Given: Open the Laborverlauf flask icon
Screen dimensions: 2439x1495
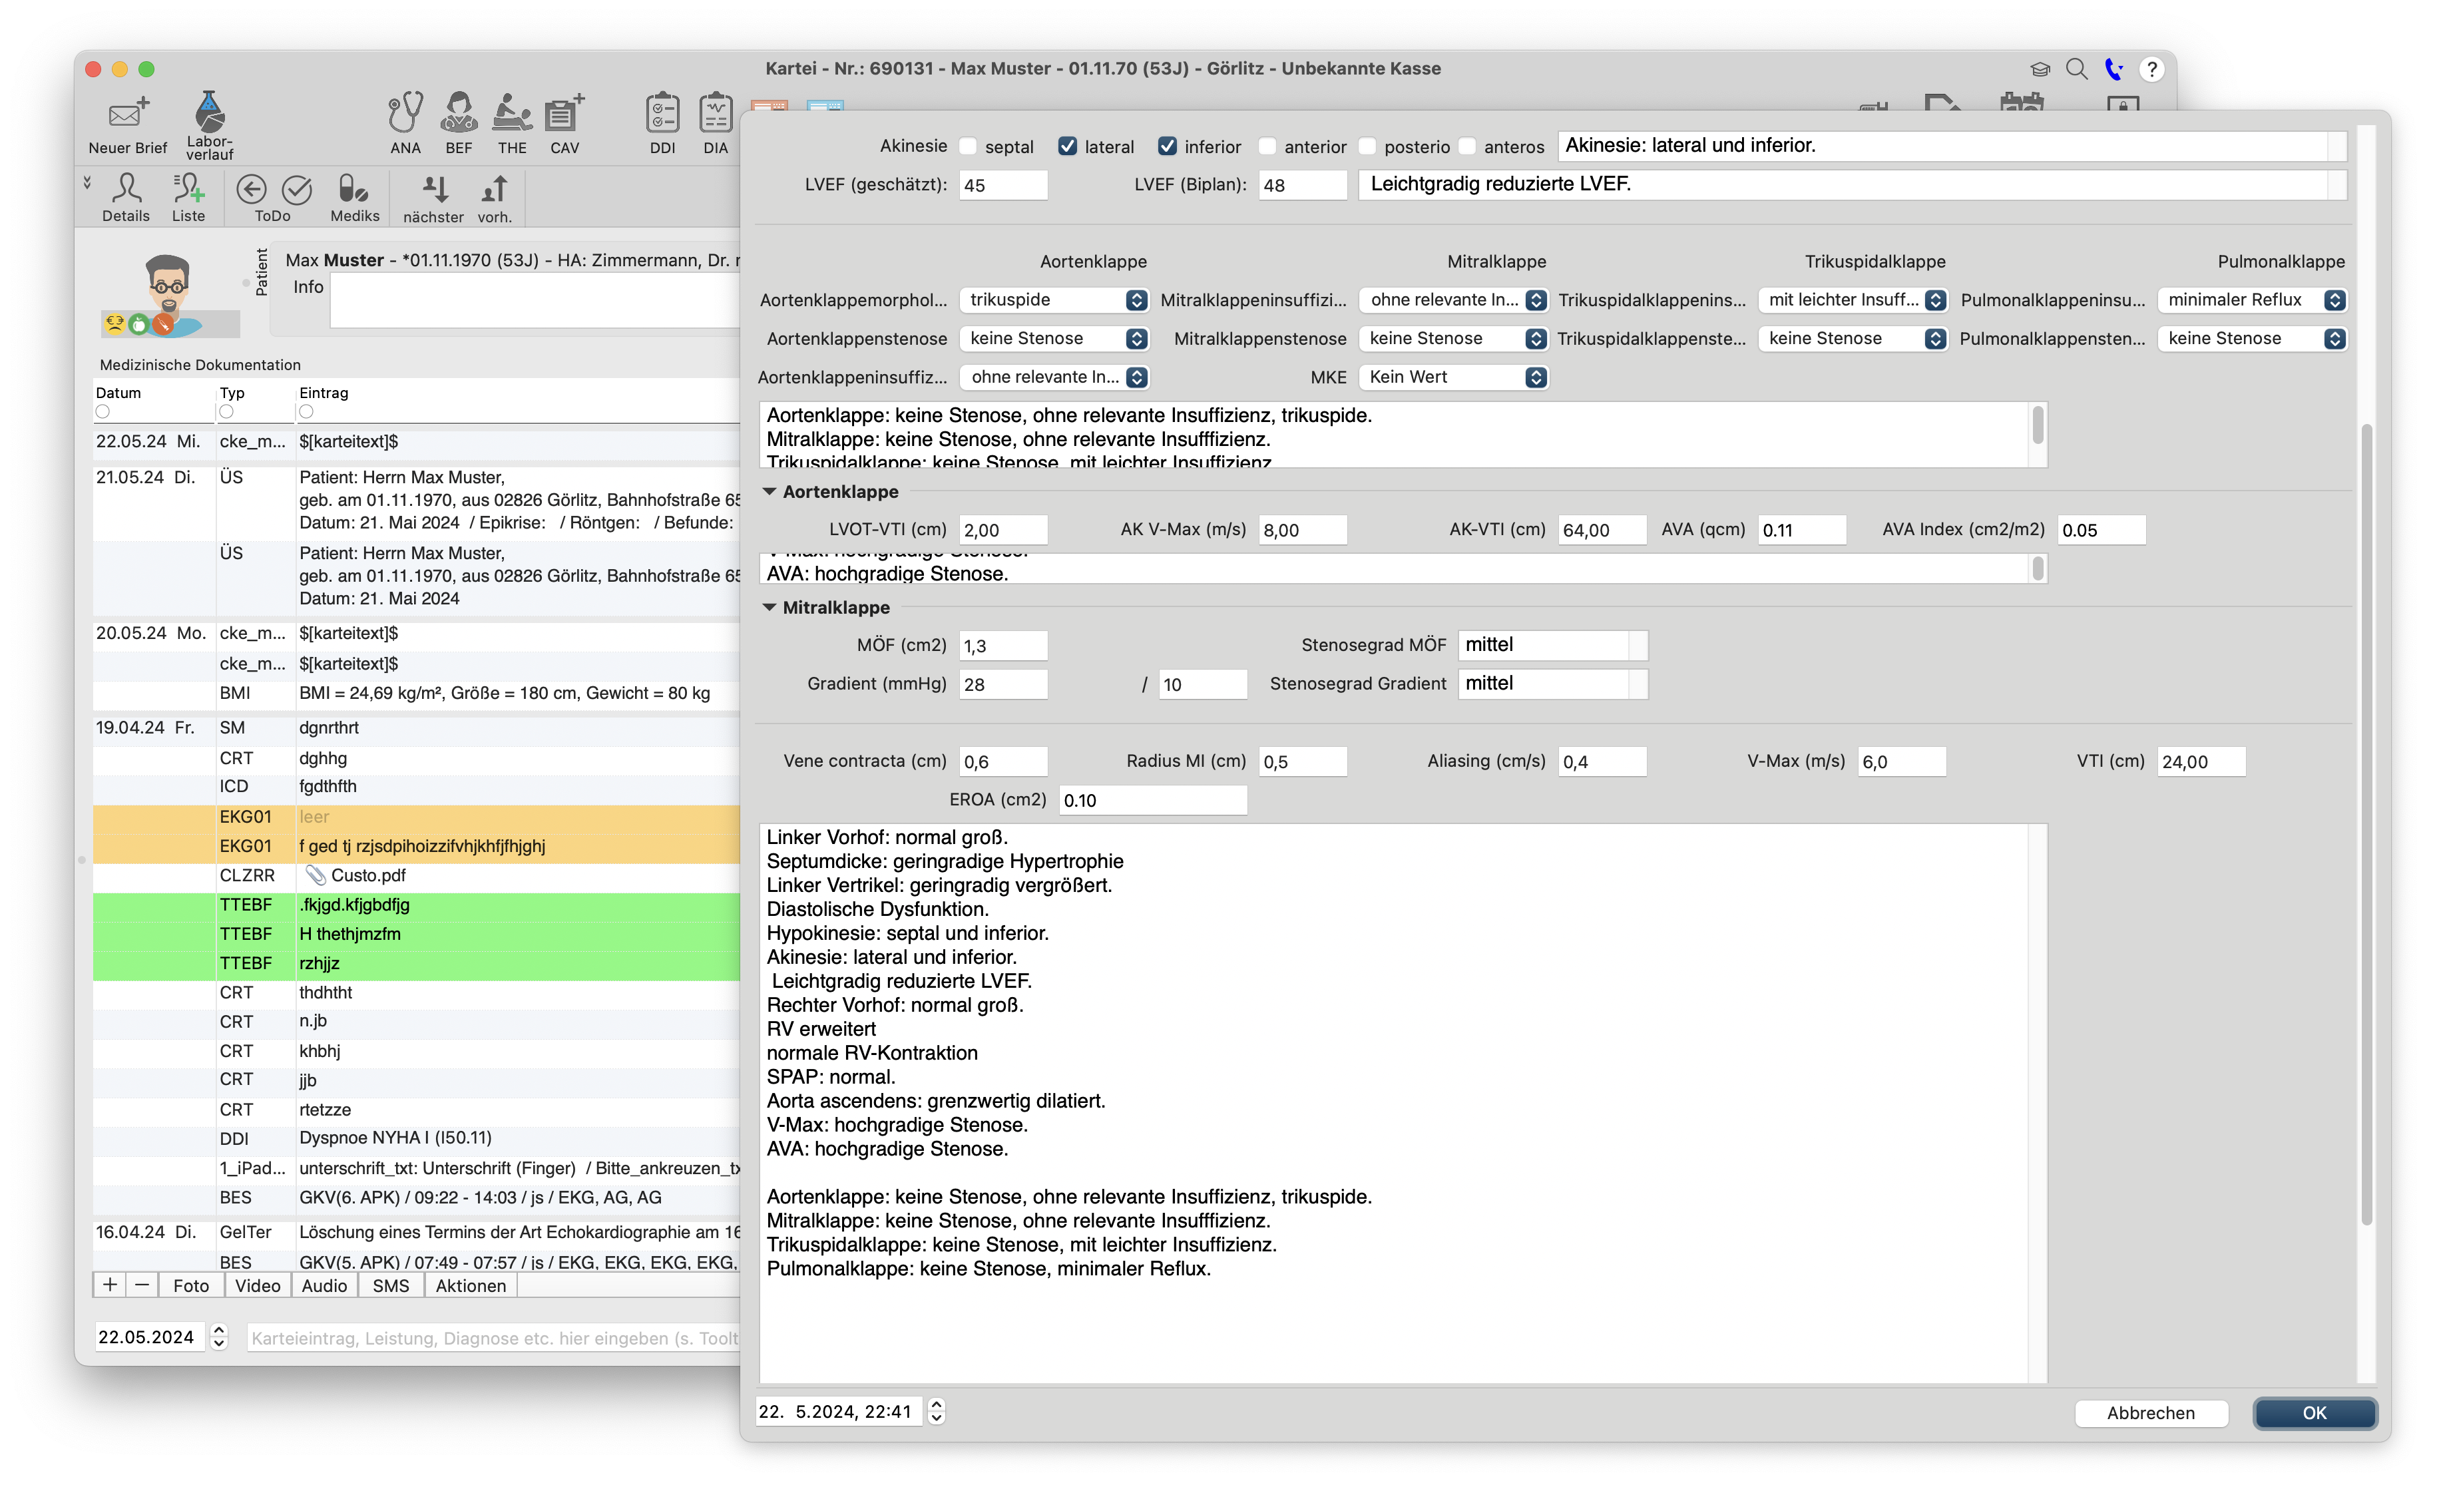Looking at the screenshot, I should point(209,111).
